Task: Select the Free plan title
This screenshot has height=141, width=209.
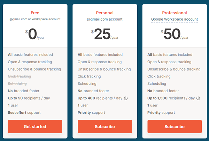Action: (x=35, y=13)
